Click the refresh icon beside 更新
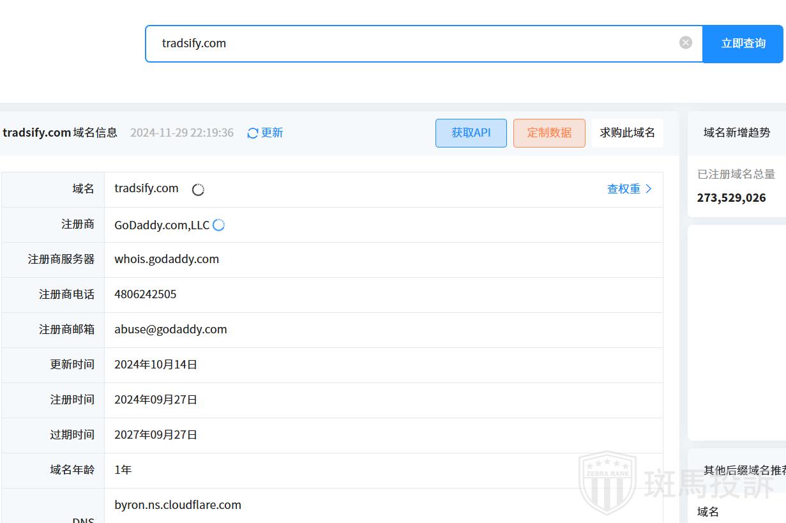This screenshot has width=786, height=523. click(253, 133)
